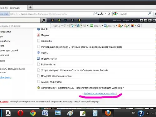The image size is (156, 117).
Task: Open the Регистрация посетителя bookmark
Action: tap(82, 47)
